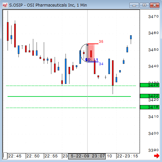Click the blue 34 exit level label
The image size is (162, 162).
click(101, 64)
